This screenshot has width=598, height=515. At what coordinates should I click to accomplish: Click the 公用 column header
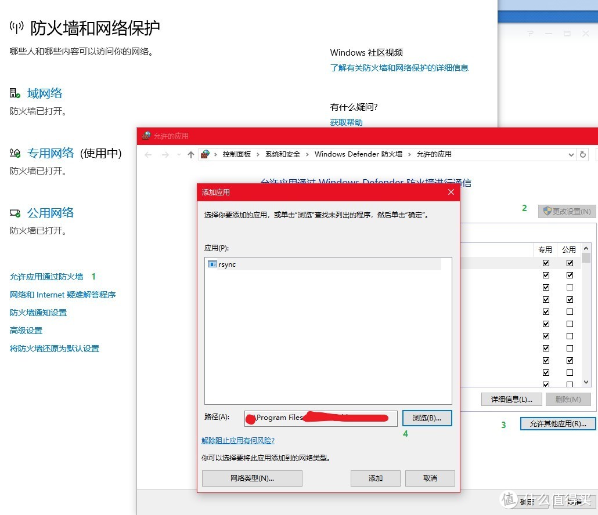tap(568, 249)
